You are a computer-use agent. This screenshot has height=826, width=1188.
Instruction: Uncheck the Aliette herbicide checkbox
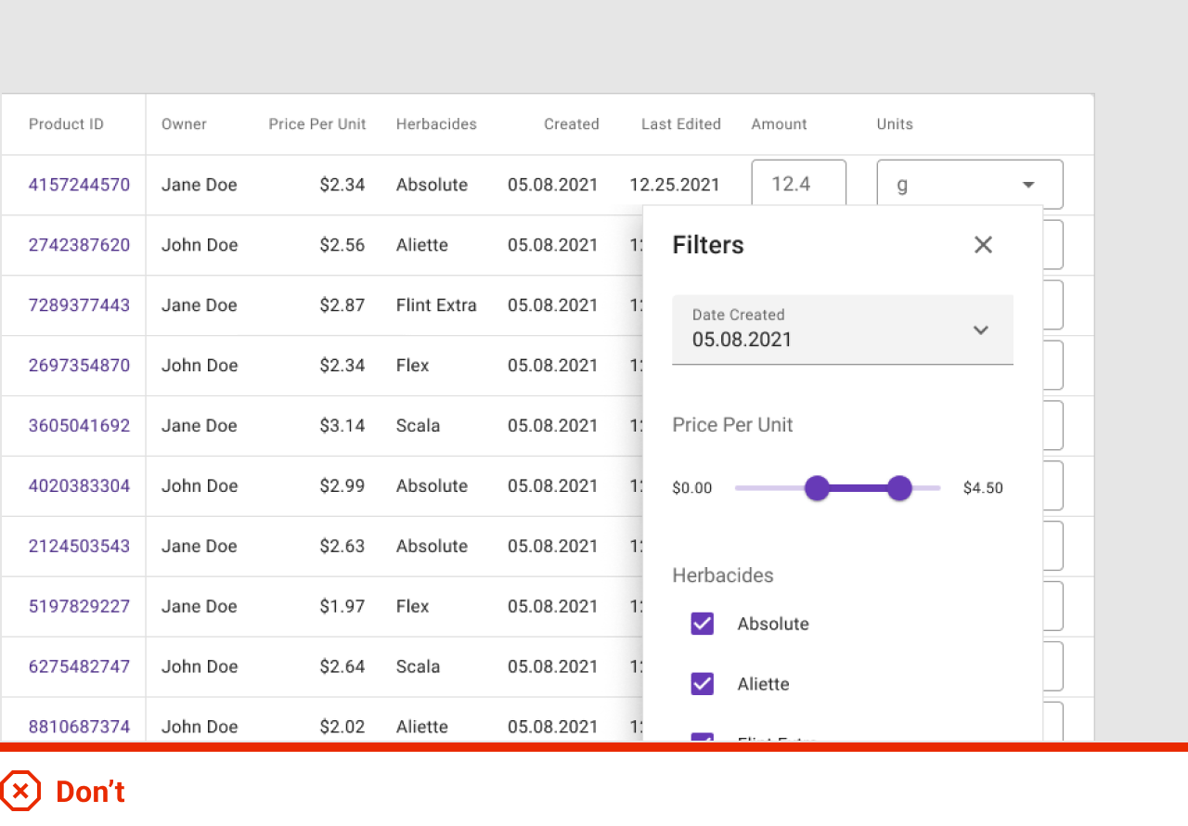pos(703,684)
